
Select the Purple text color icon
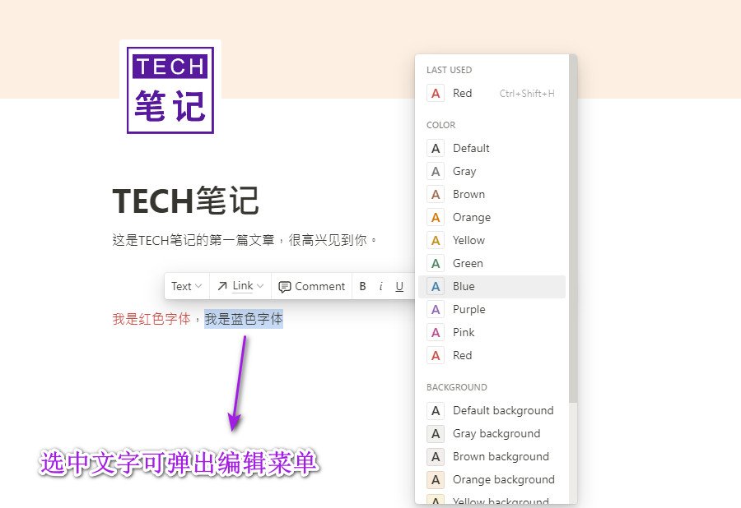pos(435,309)
